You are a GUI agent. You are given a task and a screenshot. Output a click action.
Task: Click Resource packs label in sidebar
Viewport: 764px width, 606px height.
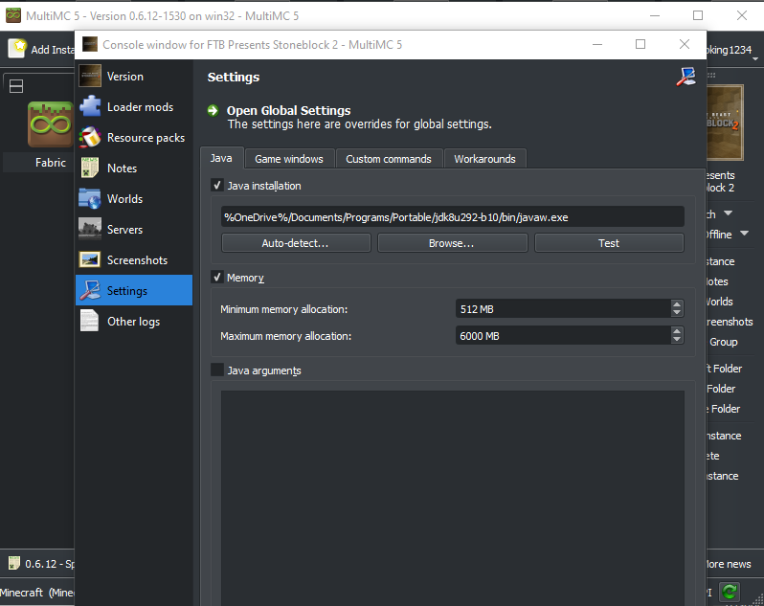146,138
